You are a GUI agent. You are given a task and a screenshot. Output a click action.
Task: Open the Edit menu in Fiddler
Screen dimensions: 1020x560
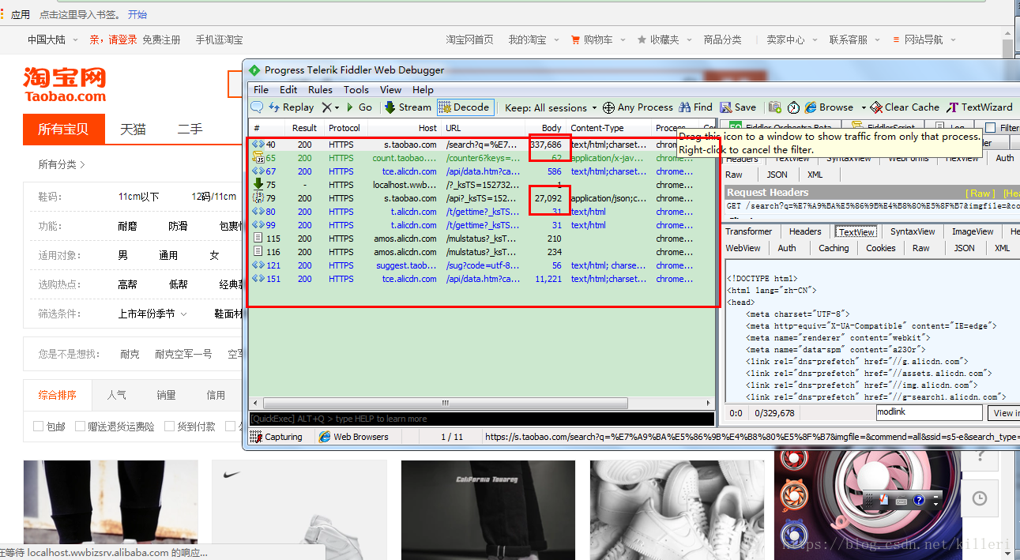(288, 90)
